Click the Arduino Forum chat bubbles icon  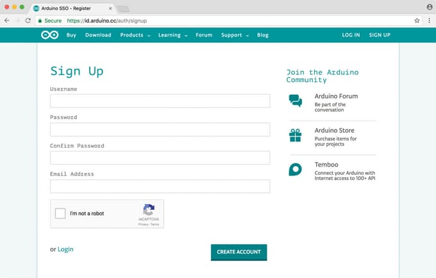[295, 101]
